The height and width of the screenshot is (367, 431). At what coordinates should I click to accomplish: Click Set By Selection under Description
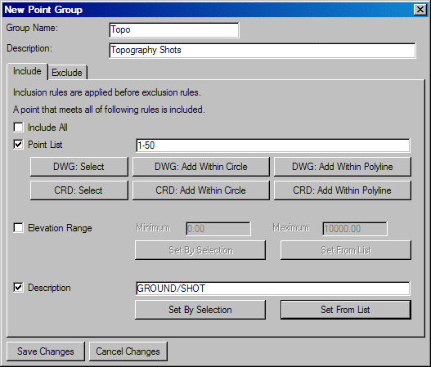[x=200, y=310]
